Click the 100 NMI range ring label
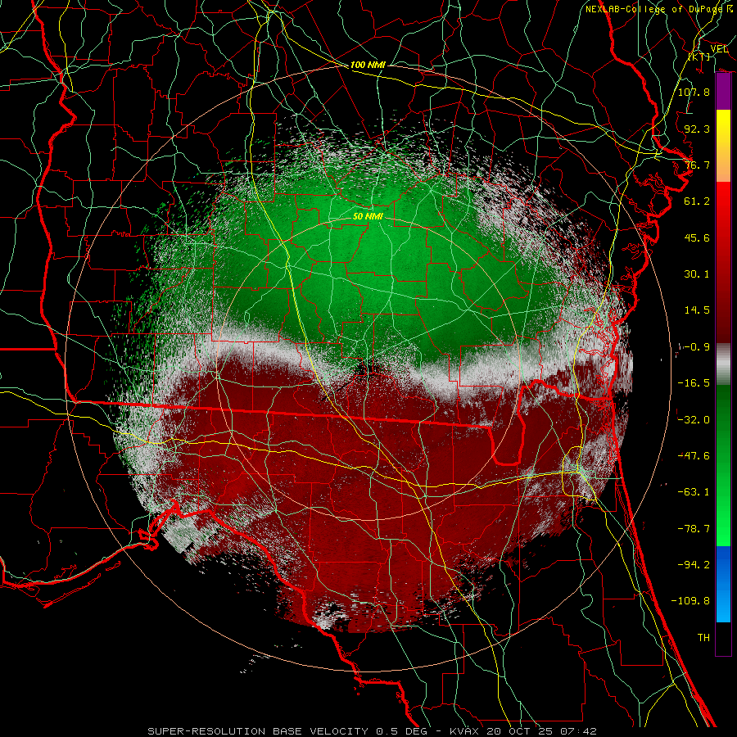This screenshot has width=737, height=737. click(x=368, y=65)
